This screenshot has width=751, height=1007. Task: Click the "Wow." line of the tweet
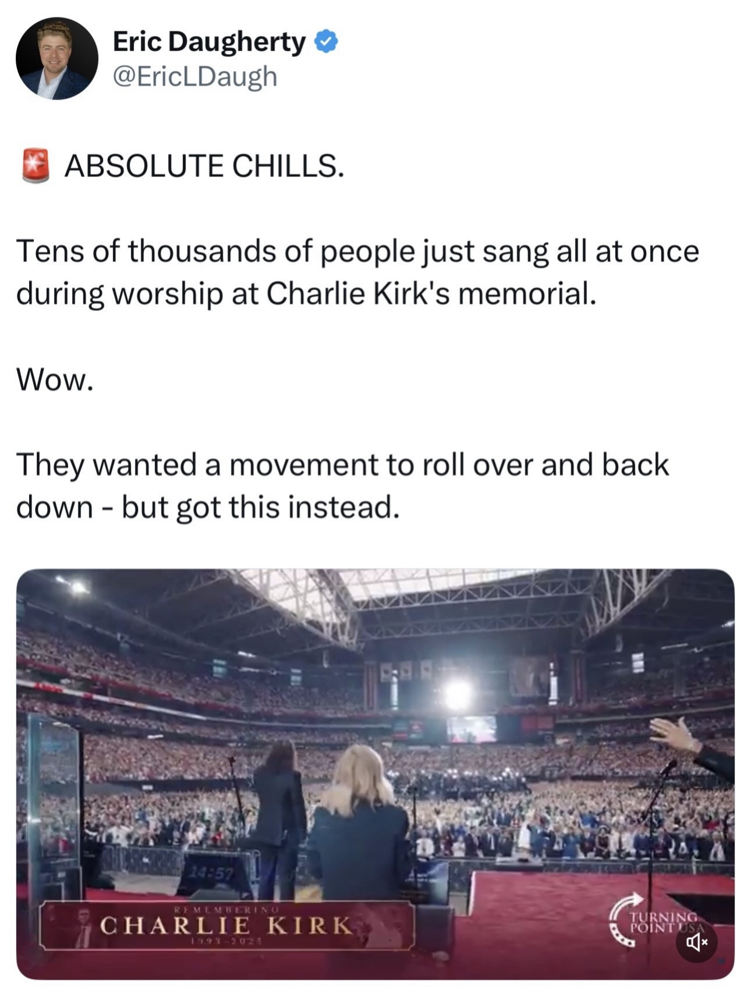pyautogui.click(x=55, y=380)
